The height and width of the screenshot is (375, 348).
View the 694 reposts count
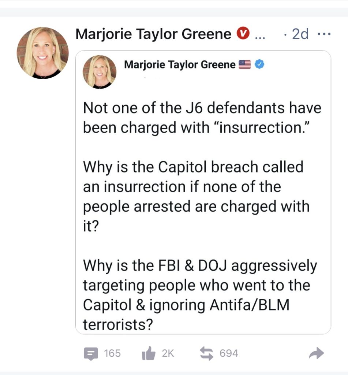pos(229,353)
